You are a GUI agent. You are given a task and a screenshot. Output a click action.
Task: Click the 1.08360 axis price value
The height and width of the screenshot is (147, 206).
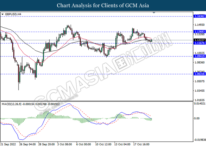click(200, 62)
